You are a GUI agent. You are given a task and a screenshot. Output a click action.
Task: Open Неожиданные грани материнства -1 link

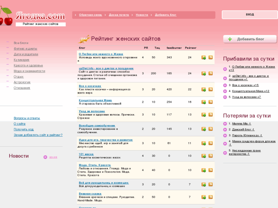click(x=245, y=152)
